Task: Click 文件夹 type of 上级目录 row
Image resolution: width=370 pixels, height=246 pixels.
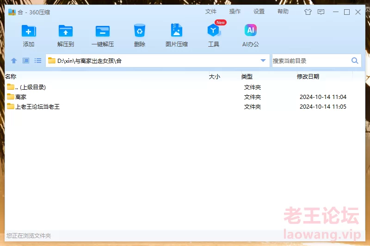Action: 253,87
